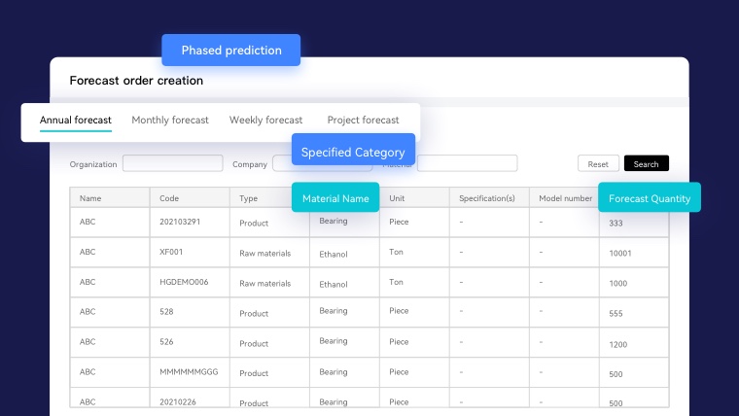Click the Phased prediction label
The image size is (739, 416).
click(x=231, y=51)
